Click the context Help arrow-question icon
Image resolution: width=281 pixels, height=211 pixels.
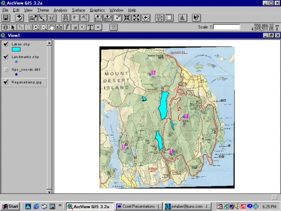(x=196, y=18)
